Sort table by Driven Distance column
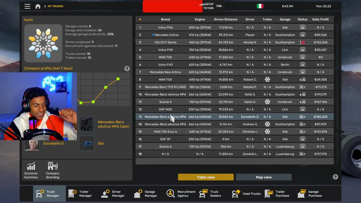Screen dimensions: 361x203 point(226,19)
